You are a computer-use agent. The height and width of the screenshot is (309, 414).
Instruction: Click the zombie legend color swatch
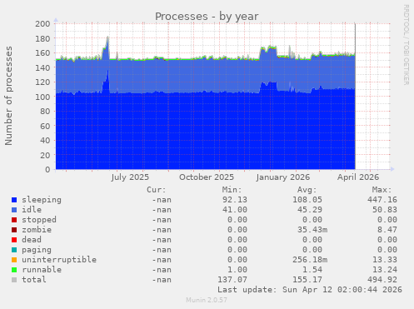[x=14, y=230]
